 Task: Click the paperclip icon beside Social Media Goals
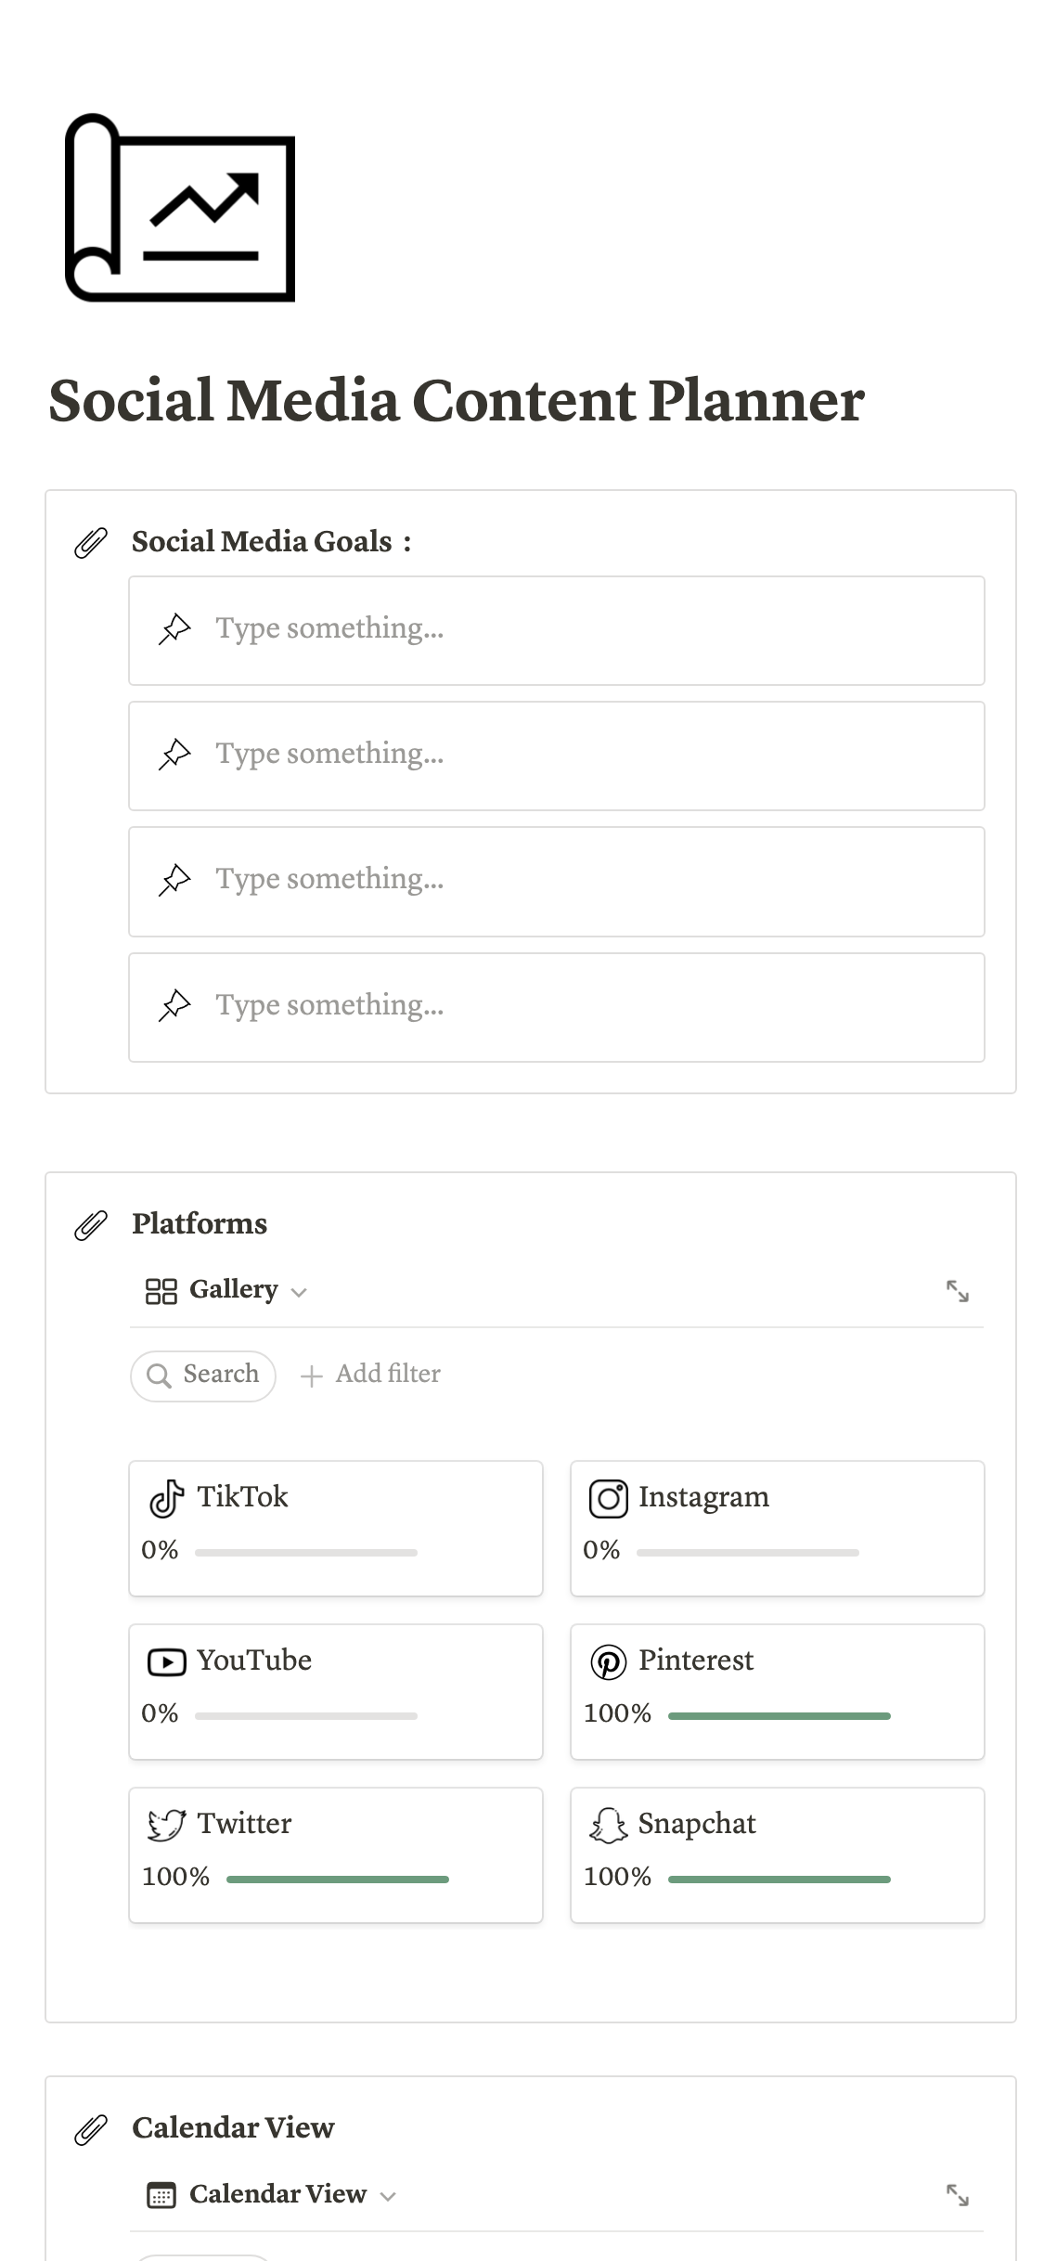point(91,543)
